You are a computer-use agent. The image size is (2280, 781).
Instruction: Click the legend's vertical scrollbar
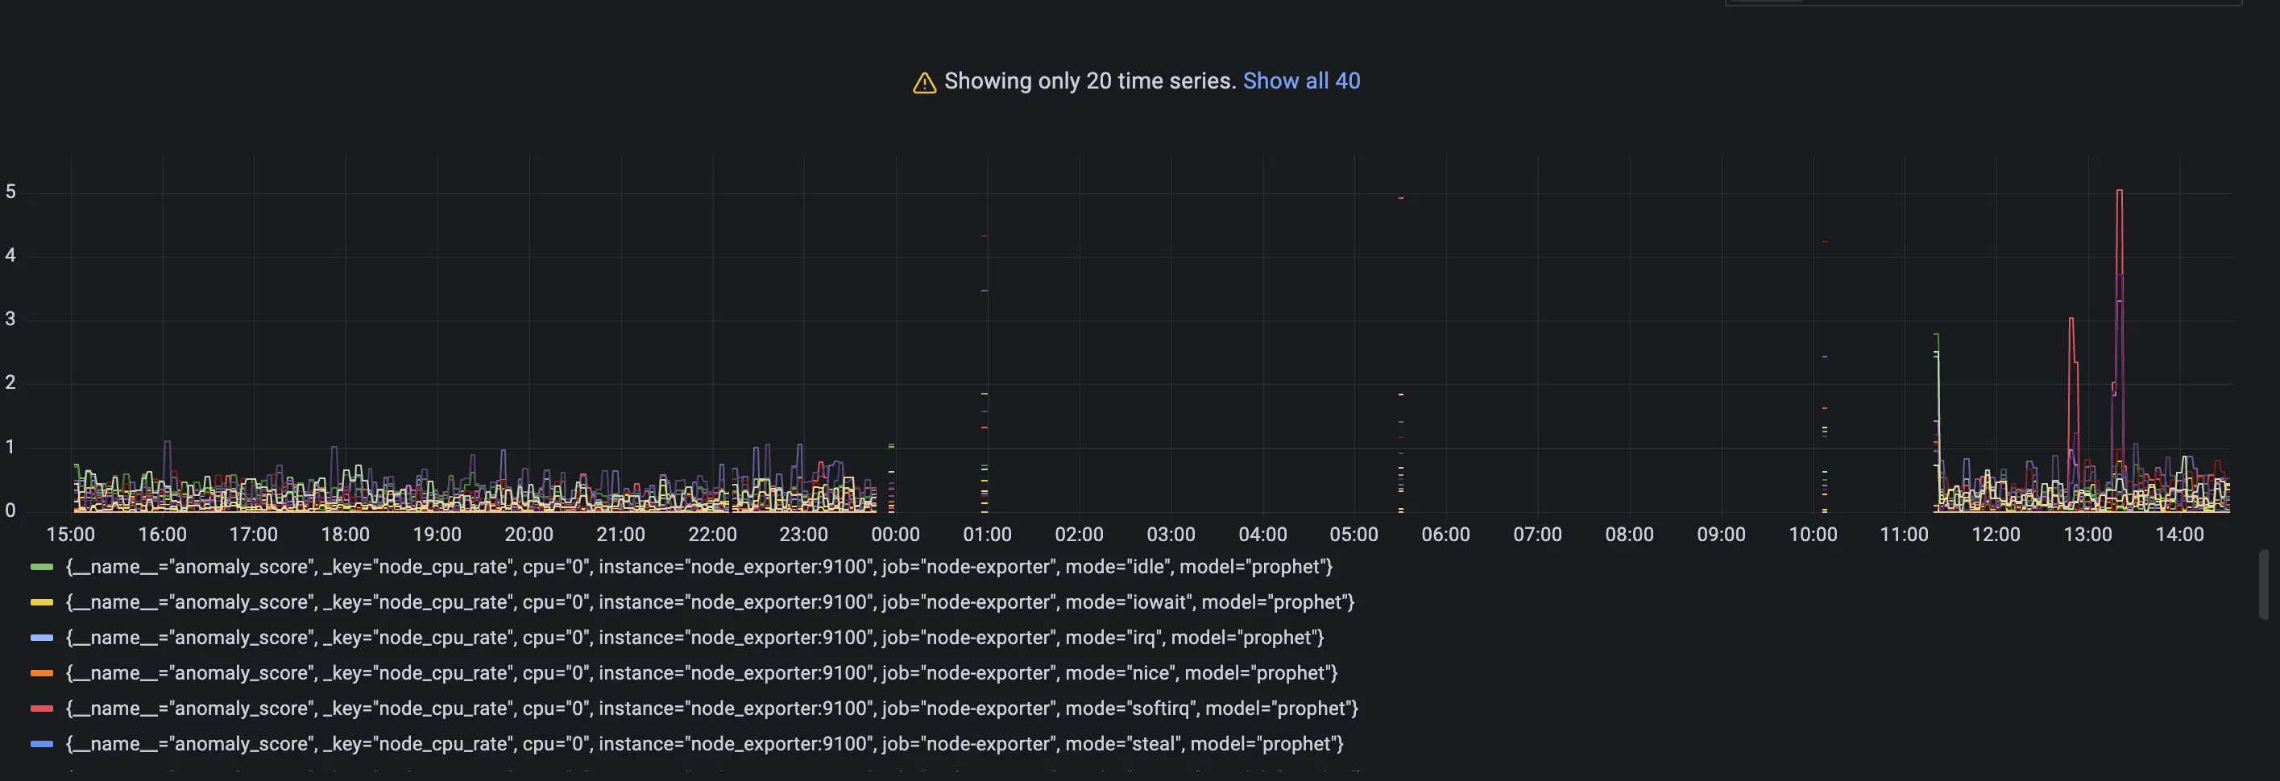pos(2263,584)
